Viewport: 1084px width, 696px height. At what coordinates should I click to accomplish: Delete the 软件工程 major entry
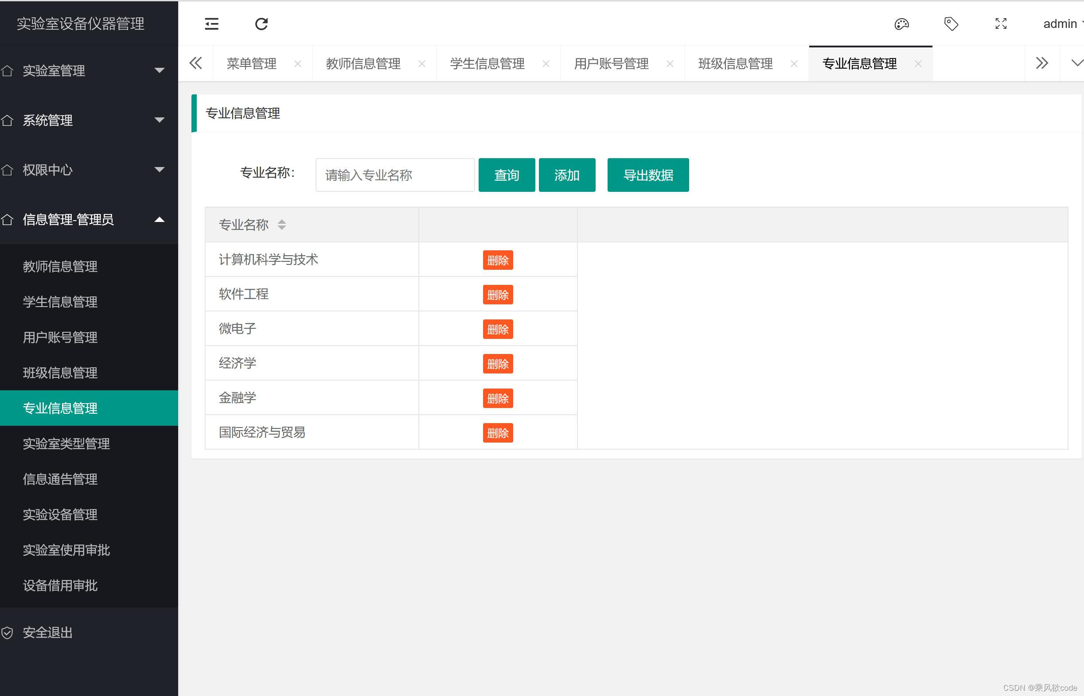[x=498, y=294]
